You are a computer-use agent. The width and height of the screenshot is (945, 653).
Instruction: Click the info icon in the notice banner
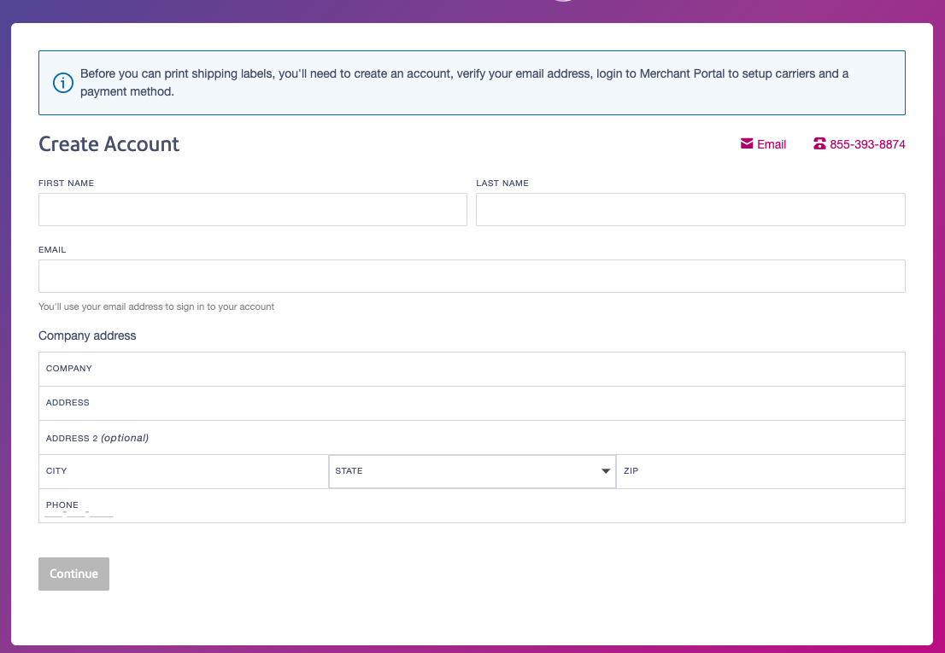(x=62, y=83)
